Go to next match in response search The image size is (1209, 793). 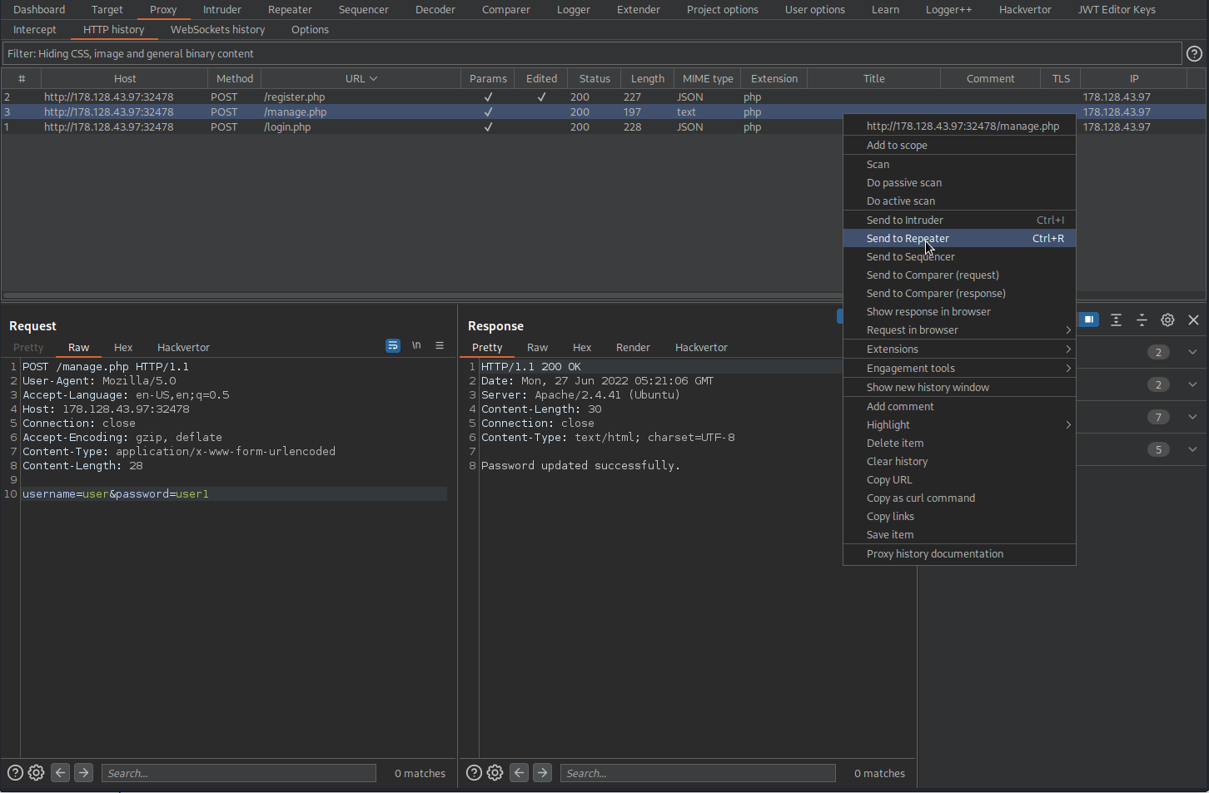click(x=542, y=772)
